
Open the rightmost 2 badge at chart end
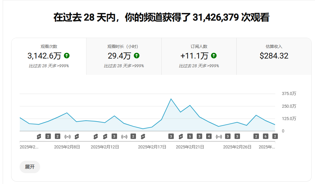pos(275,137)
